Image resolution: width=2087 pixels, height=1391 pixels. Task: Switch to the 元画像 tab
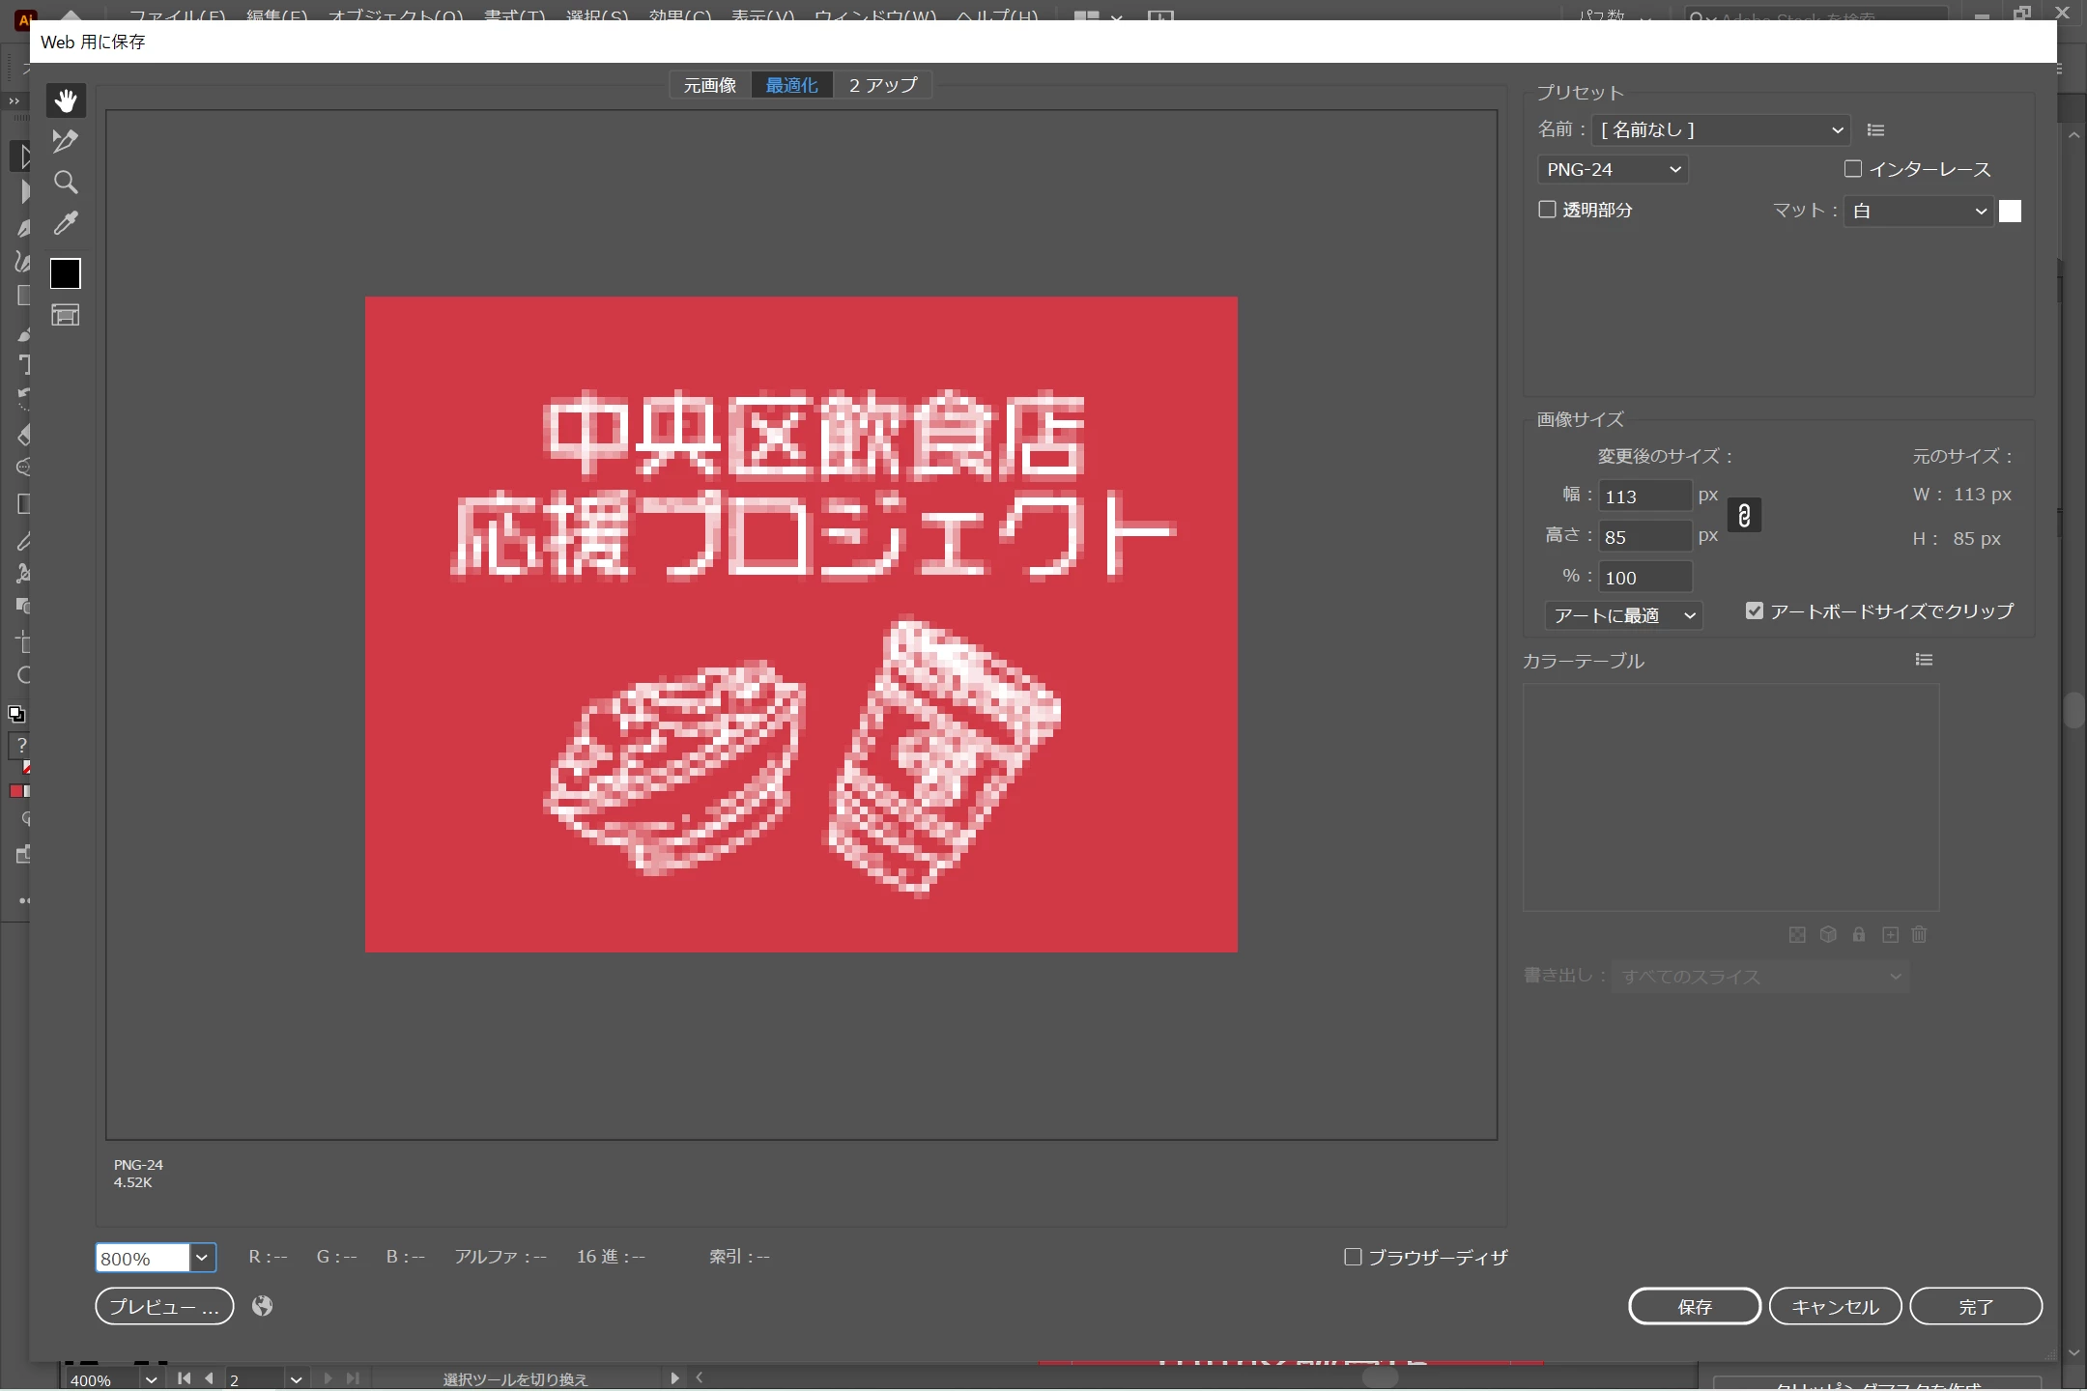710,85
